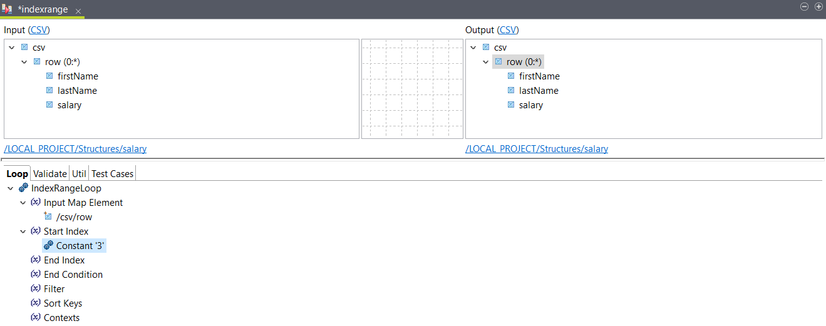Select csv root in the Input tree

click(39, 48)
